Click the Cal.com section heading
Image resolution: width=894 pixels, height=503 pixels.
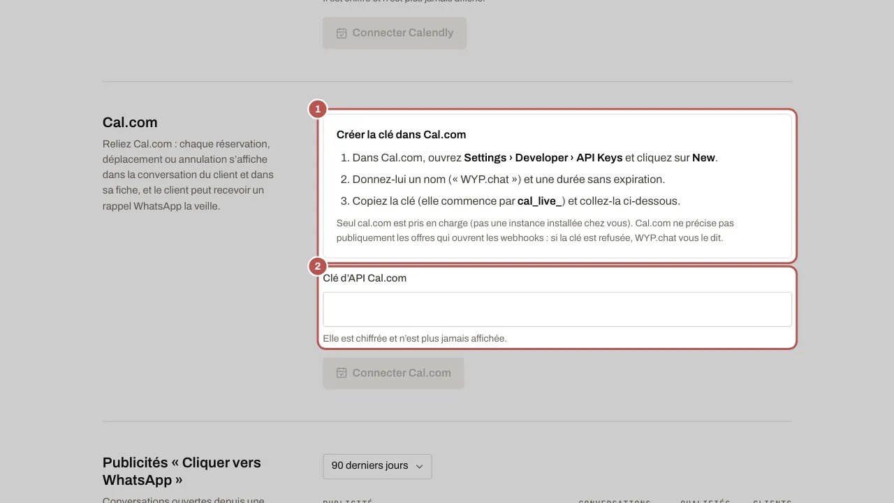tap(130, 122)
